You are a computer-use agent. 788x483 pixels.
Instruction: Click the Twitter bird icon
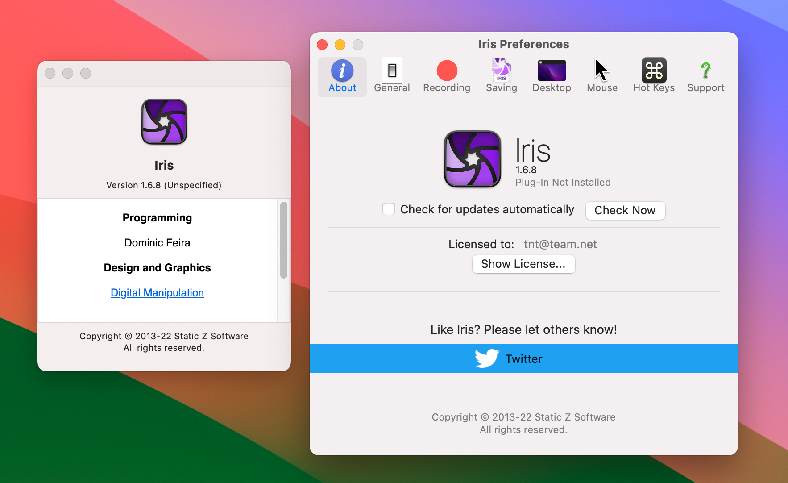[487, 358]
